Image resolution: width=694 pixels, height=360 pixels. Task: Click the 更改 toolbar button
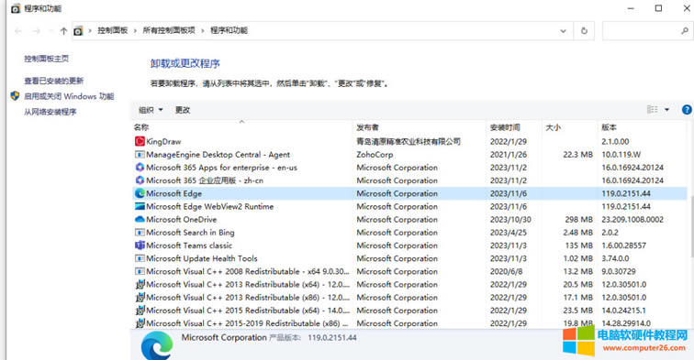183,110
